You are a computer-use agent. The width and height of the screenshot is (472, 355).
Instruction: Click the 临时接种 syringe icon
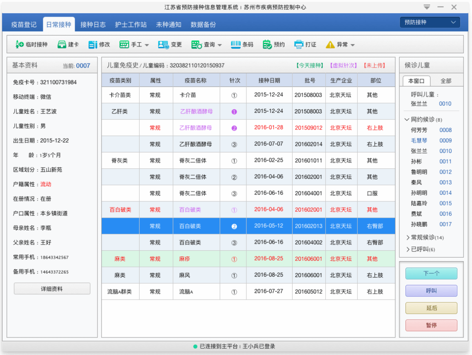(x=20, y=44)
